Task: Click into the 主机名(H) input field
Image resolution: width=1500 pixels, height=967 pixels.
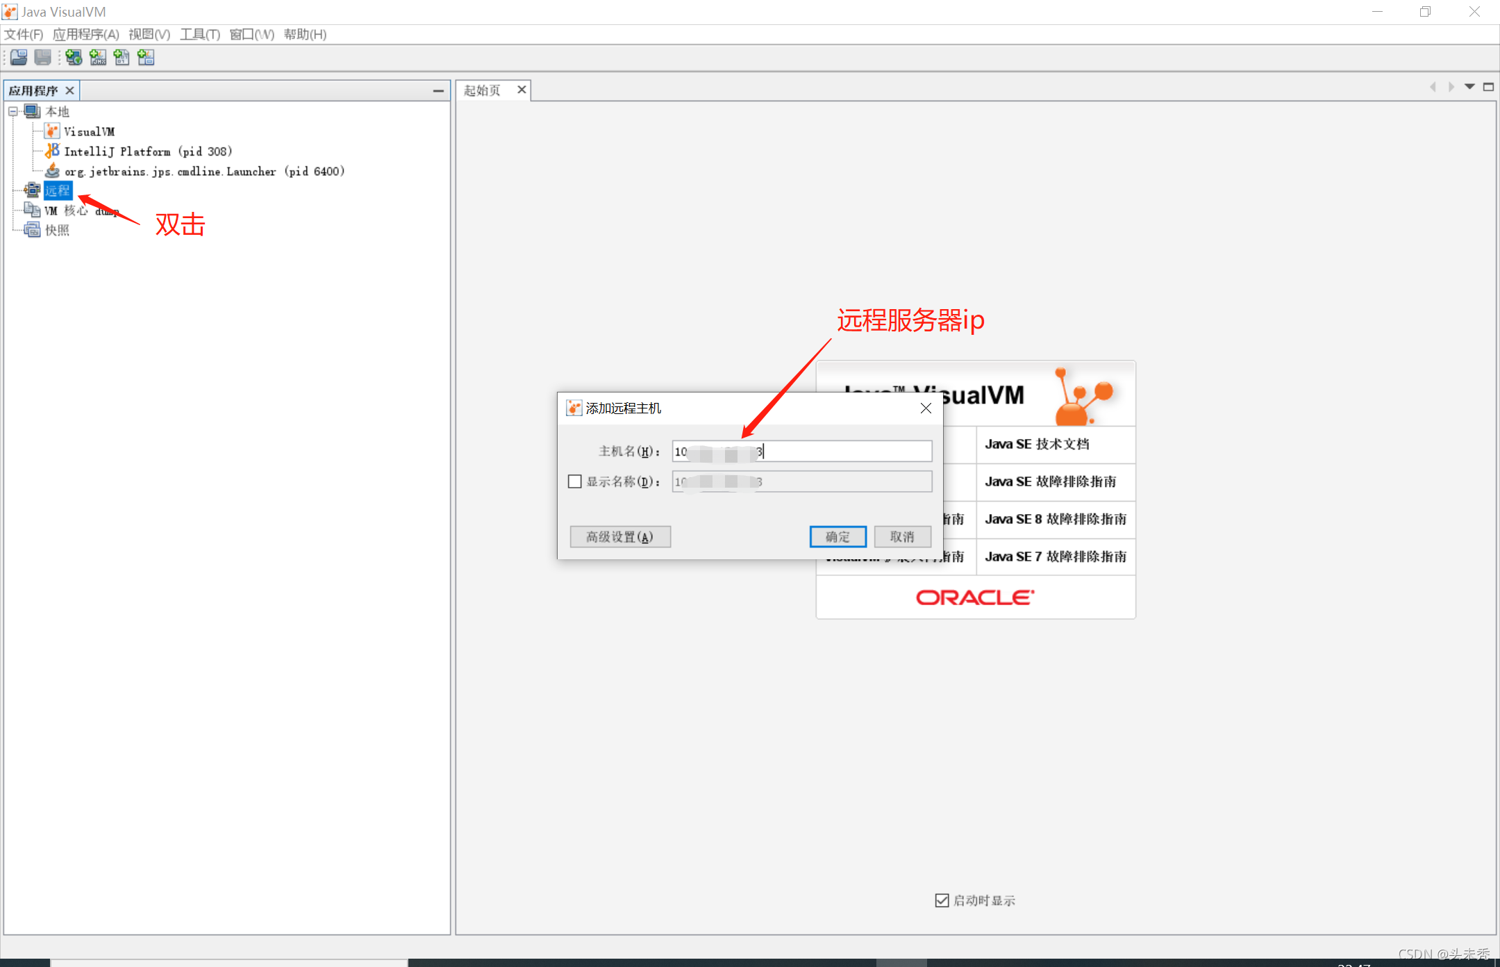Action: (802, 452)
